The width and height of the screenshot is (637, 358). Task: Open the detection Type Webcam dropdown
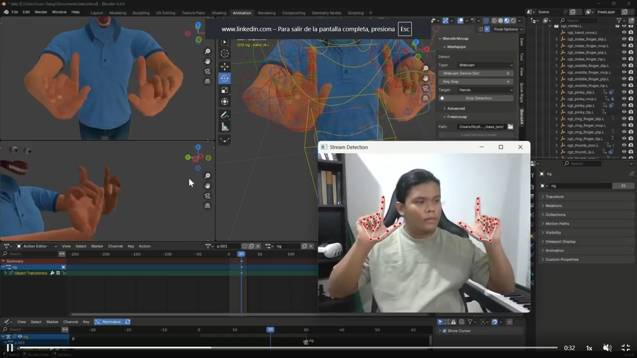pos(486,65)
